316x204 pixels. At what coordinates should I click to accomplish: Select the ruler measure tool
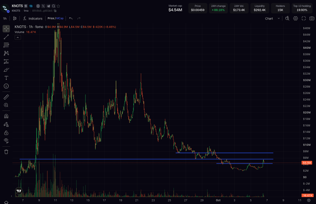click(x=6, y=97)
